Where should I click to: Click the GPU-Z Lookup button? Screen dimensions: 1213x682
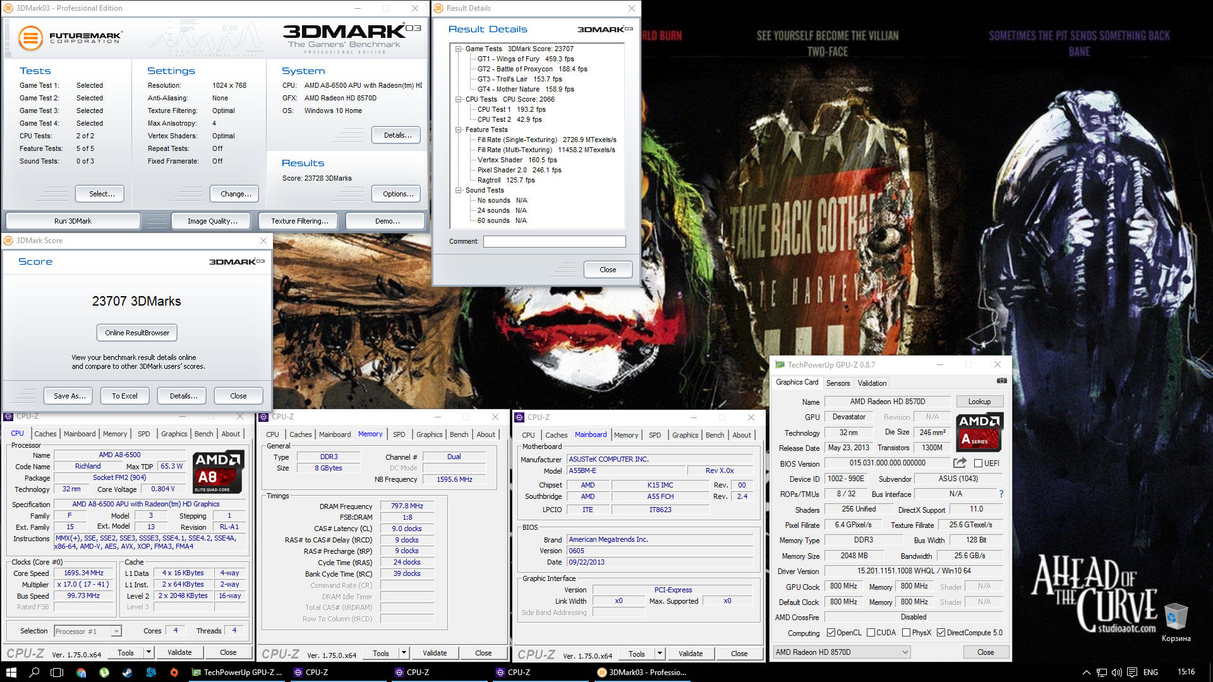click(979, 402)
